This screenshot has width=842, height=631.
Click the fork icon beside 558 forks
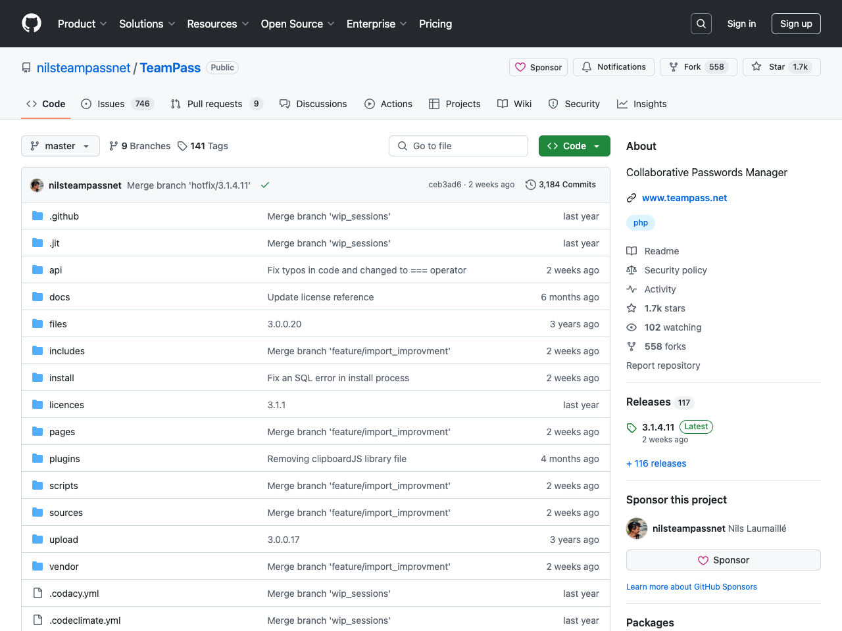tap(631, 346)
